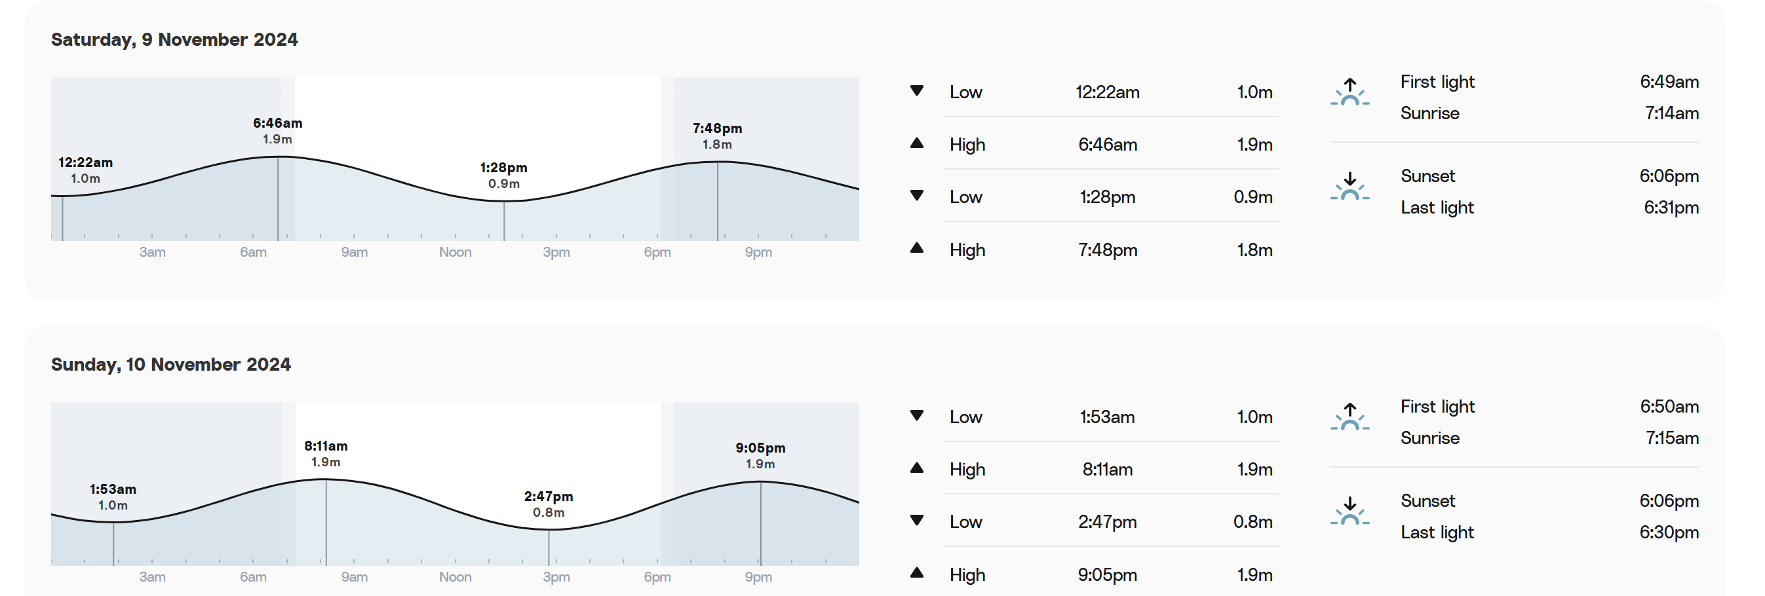
Task: Click the Saturday sunset icon
Action: (1349, 187)
